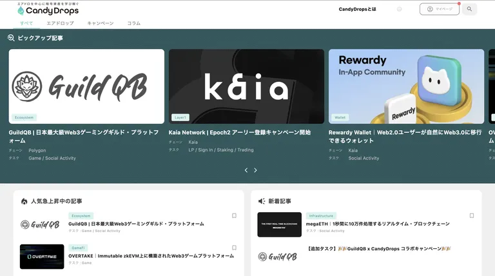
Task: Open the Guild QB logo in 新着記事
Action: coord(278,257)
